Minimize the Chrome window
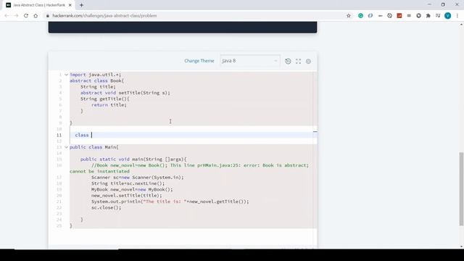The width and height of the screenshot is (464, 261). [429, 4]
